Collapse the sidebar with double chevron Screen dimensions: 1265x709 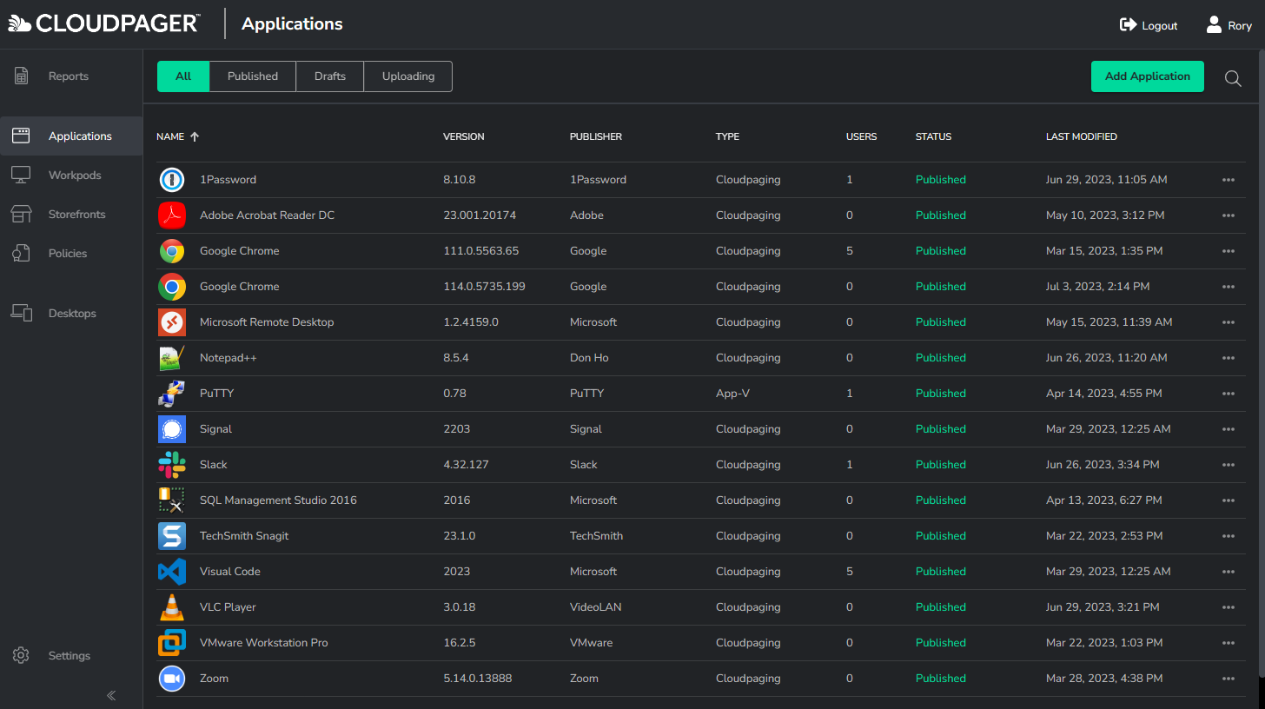click(111, 695)
